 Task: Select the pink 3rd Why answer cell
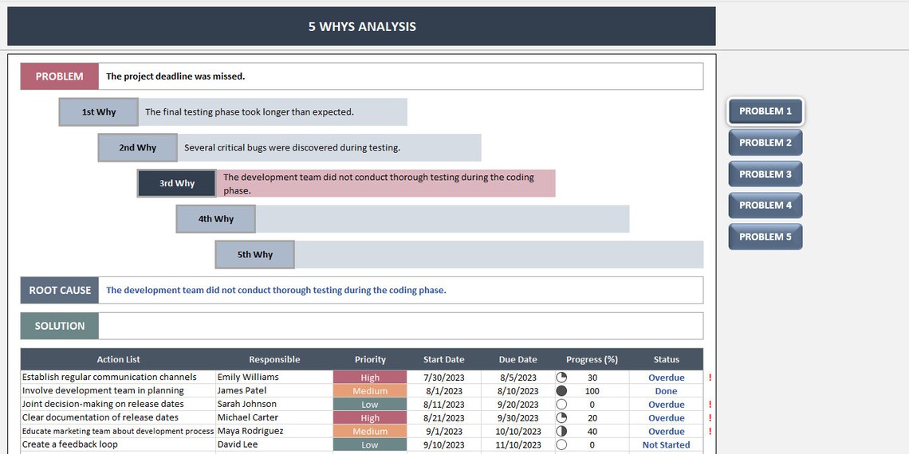pyautogui.click(x=386, y=183)
